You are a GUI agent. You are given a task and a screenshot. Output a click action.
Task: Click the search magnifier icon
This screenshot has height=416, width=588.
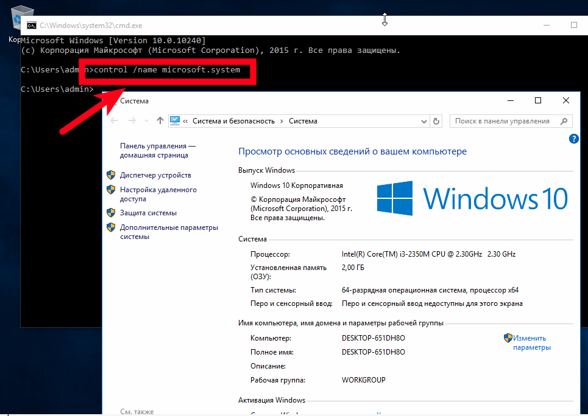click(x=564, y=121)
